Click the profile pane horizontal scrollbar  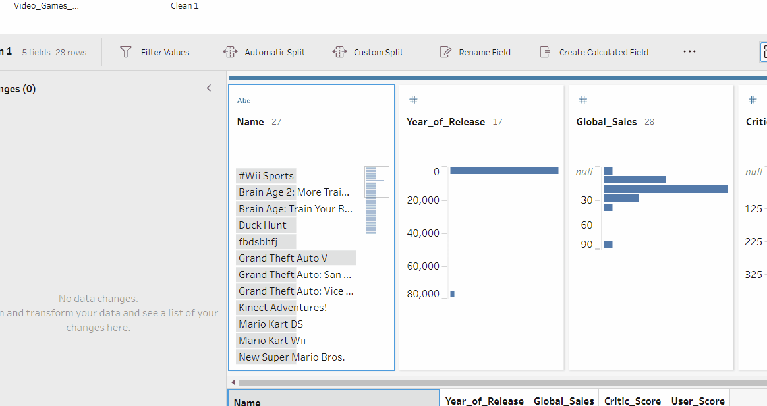[x=503, y=382]
